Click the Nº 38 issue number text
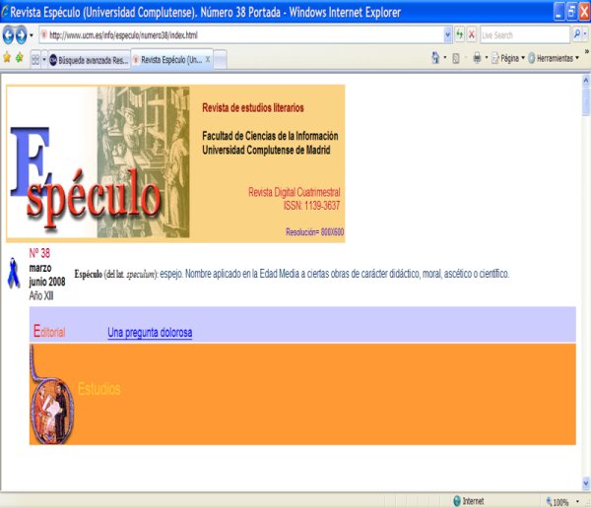This screenshot has width=591, height=508. point(39,253)
